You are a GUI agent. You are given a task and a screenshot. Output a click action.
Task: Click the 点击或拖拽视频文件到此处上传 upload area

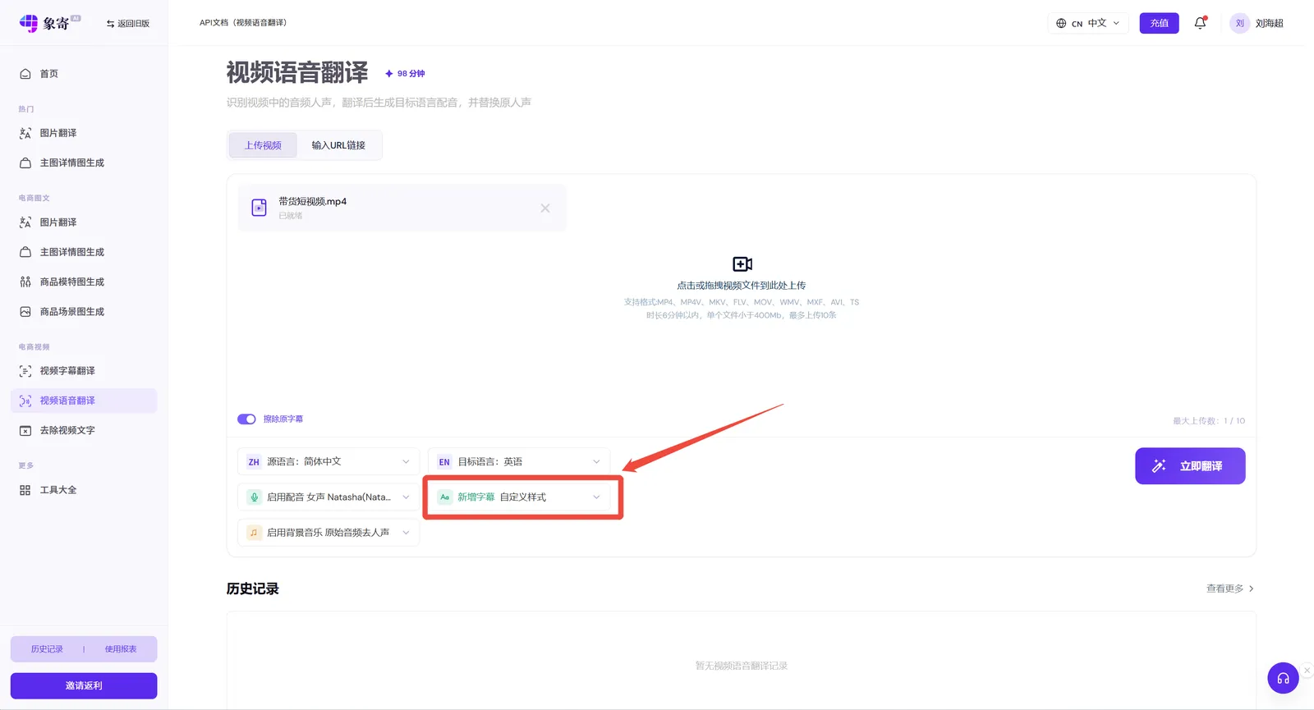point(742,287)
